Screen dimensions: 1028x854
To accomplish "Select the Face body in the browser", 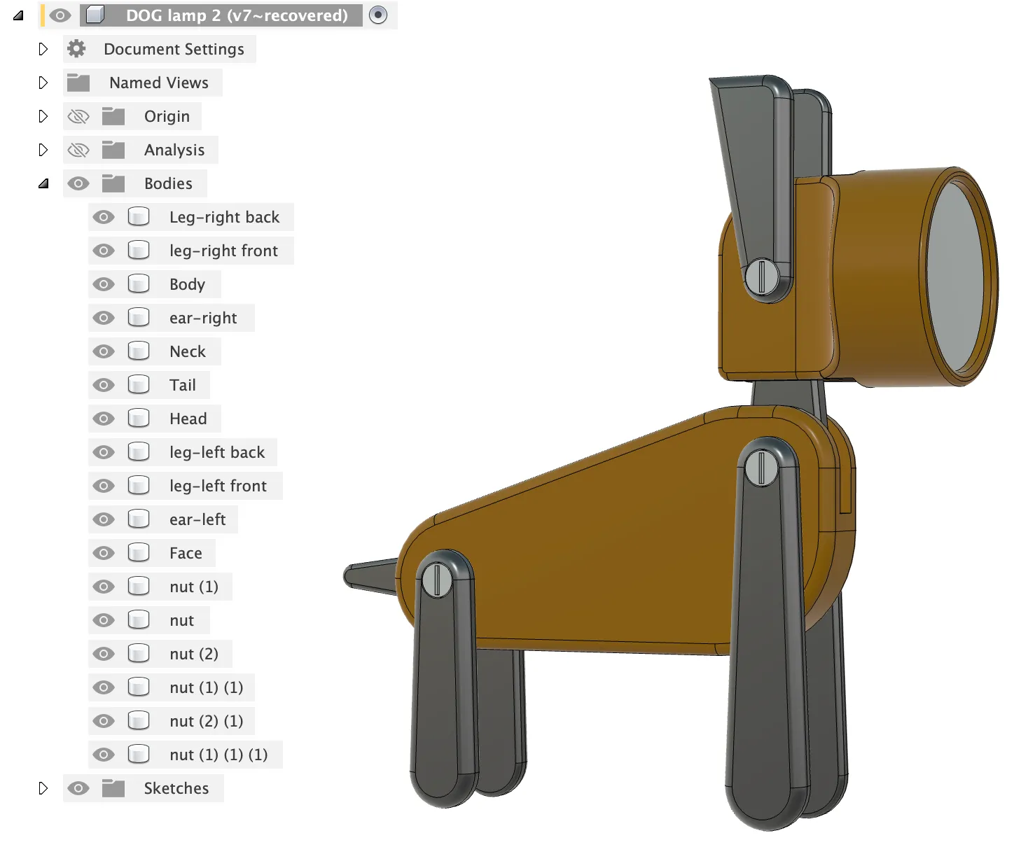I will tap(186, 552).
